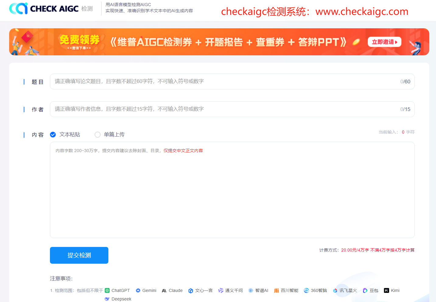Click the ChatGPT icon in detection list
The image size is (436, 302).
click(x=107, y=290)
